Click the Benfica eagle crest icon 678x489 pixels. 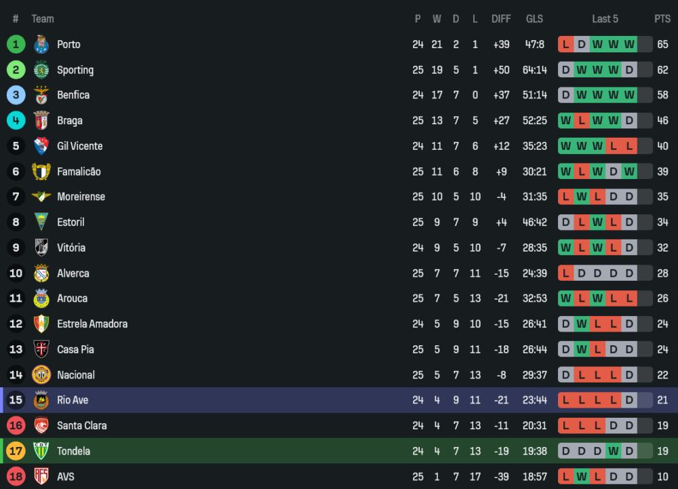[41, 95]
